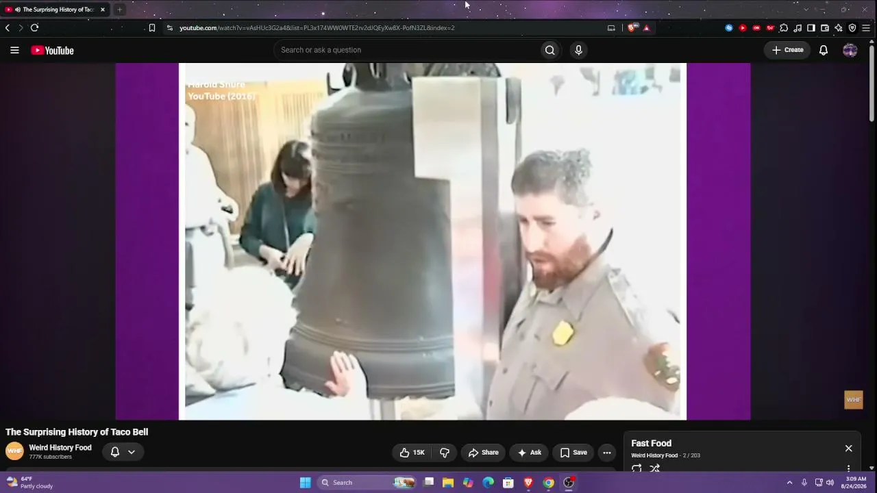
Task: Open the red YouTube extension icon
Action: coord(743,28)
